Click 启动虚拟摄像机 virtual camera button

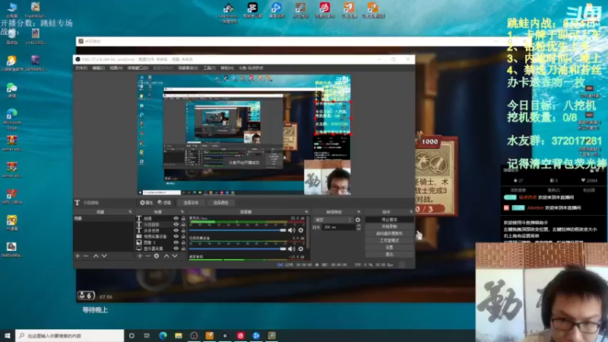pyautogui.click(x=389, y=233)
